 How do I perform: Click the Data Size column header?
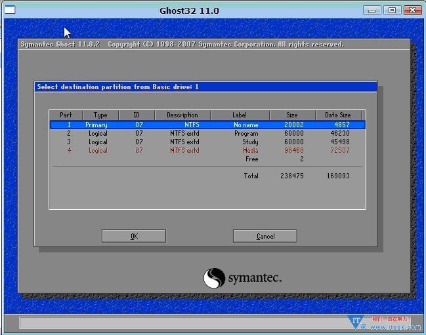pos(338,115)
